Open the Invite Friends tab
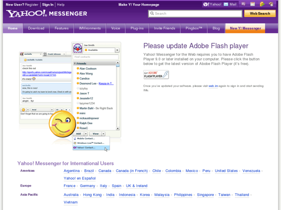 click(x=165, y=28)
